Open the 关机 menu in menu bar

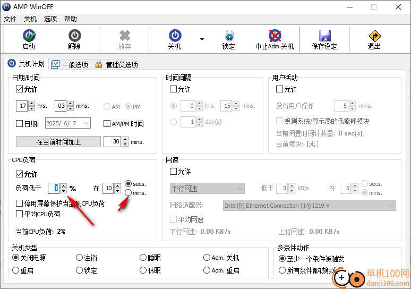(x=30, y=19)
